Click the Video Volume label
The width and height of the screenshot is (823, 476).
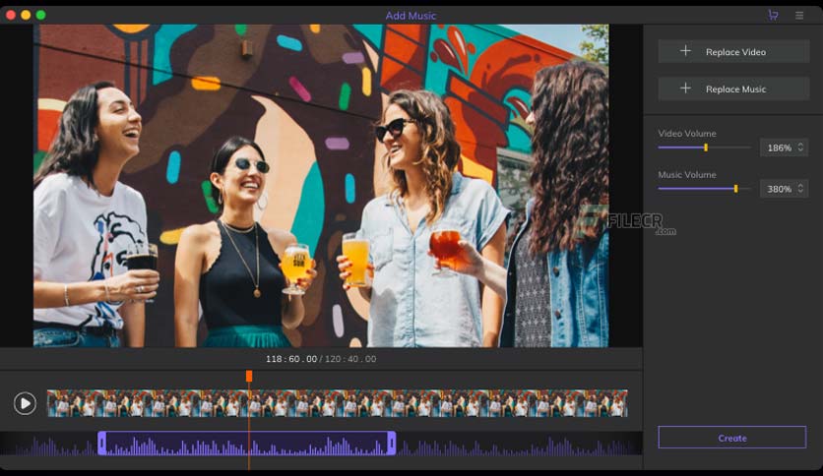[x=687, y=134]
